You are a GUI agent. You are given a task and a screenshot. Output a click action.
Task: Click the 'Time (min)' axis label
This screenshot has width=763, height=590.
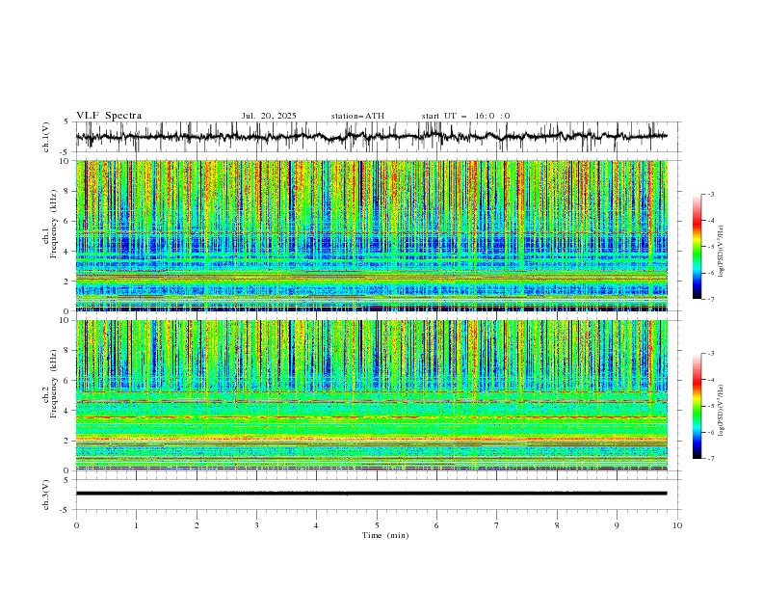[x=385, y=535]
